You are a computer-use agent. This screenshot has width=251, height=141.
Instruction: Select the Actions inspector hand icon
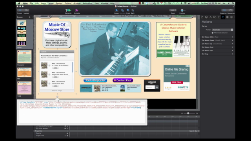[223, 17]
